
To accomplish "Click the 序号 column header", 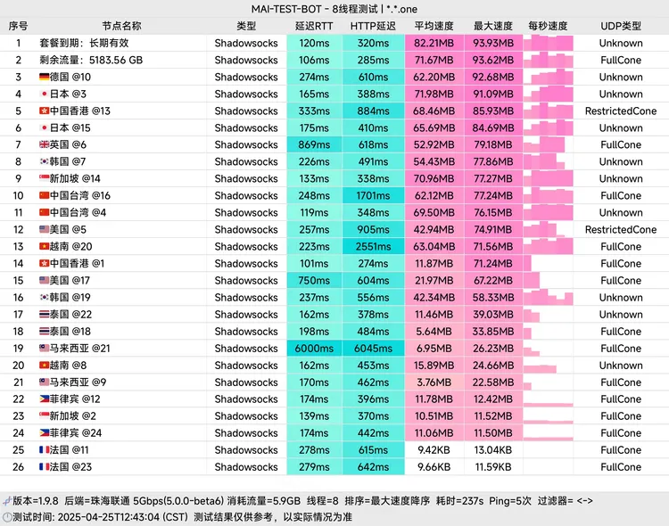I will point(18,26).
